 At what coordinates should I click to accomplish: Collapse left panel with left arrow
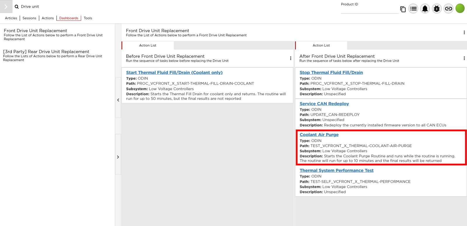(118, 100)
